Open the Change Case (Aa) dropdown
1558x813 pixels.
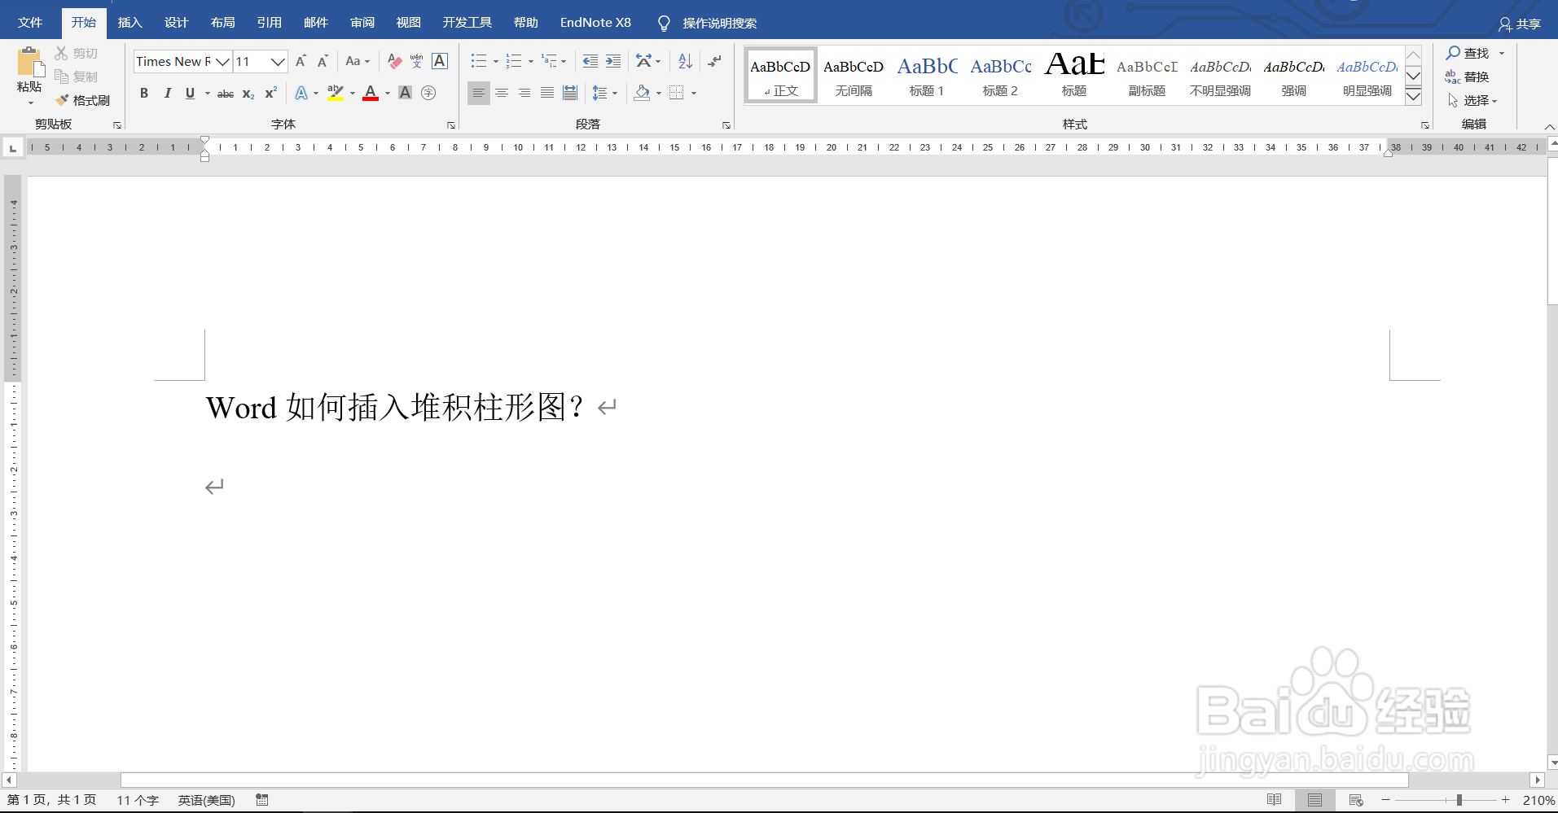[358, 61]
